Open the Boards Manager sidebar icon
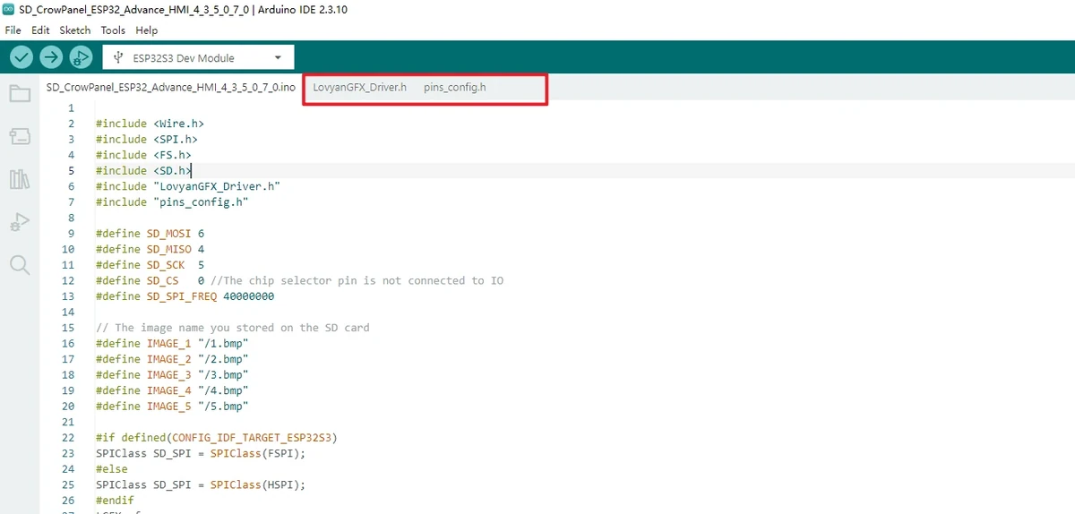Image resolution: width=1075 pixels, height=514 pixels. (x=20, y=136)
